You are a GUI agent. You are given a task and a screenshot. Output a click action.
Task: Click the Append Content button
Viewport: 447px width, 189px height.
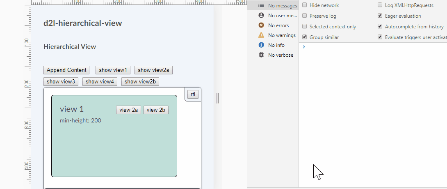66,70
